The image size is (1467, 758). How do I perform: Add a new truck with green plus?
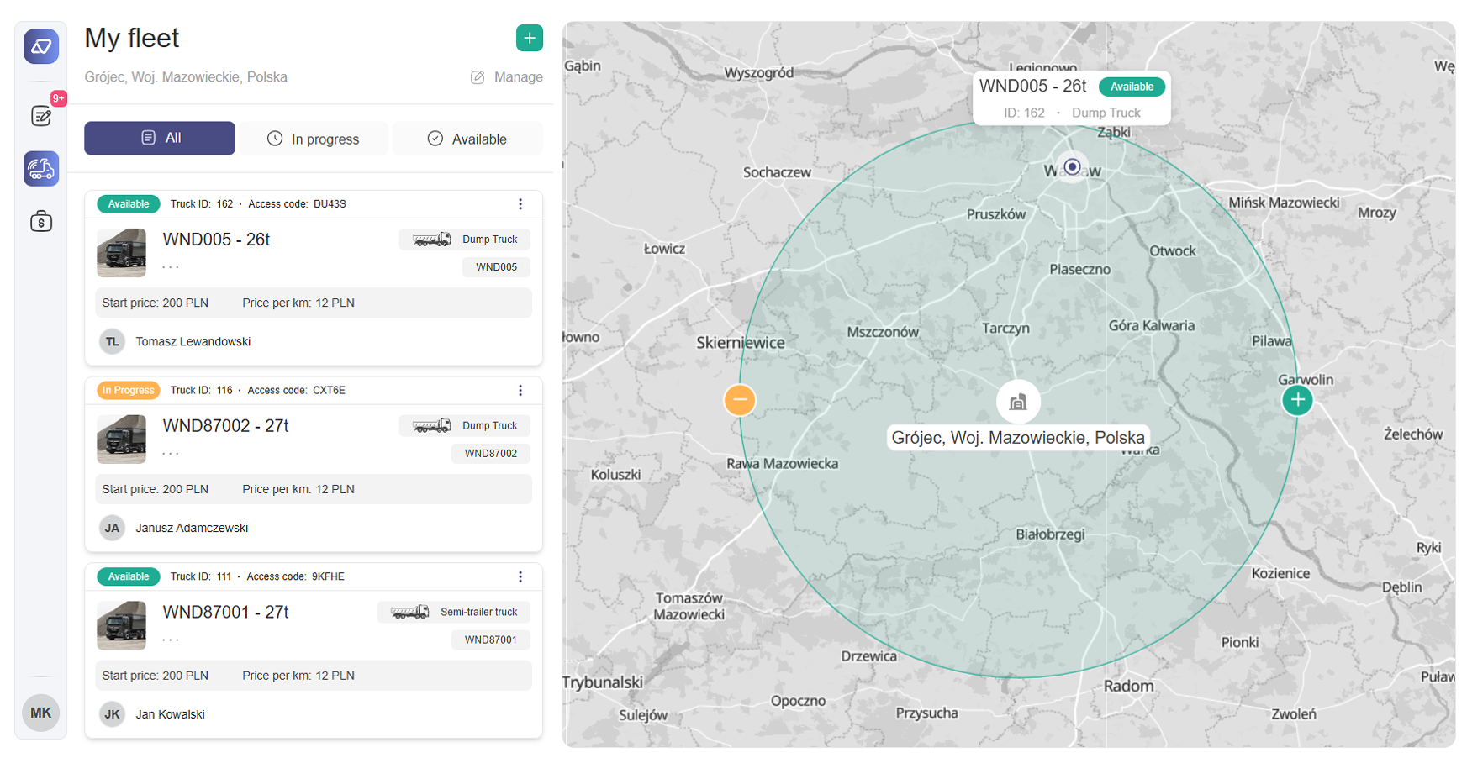529,38
